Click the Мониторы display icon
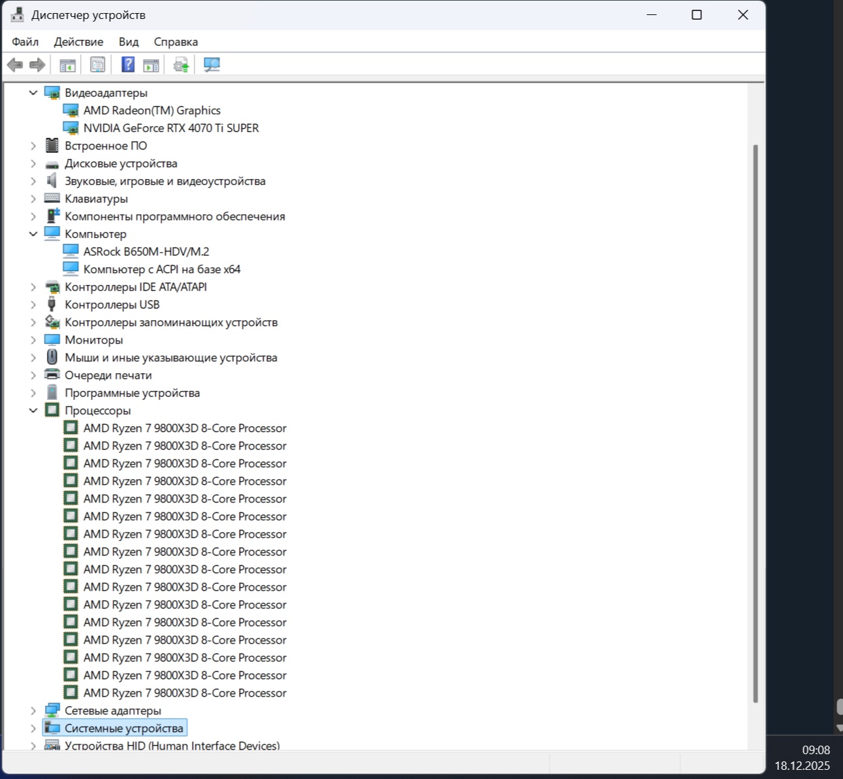 pyautogui.click(x=52, y=340)
